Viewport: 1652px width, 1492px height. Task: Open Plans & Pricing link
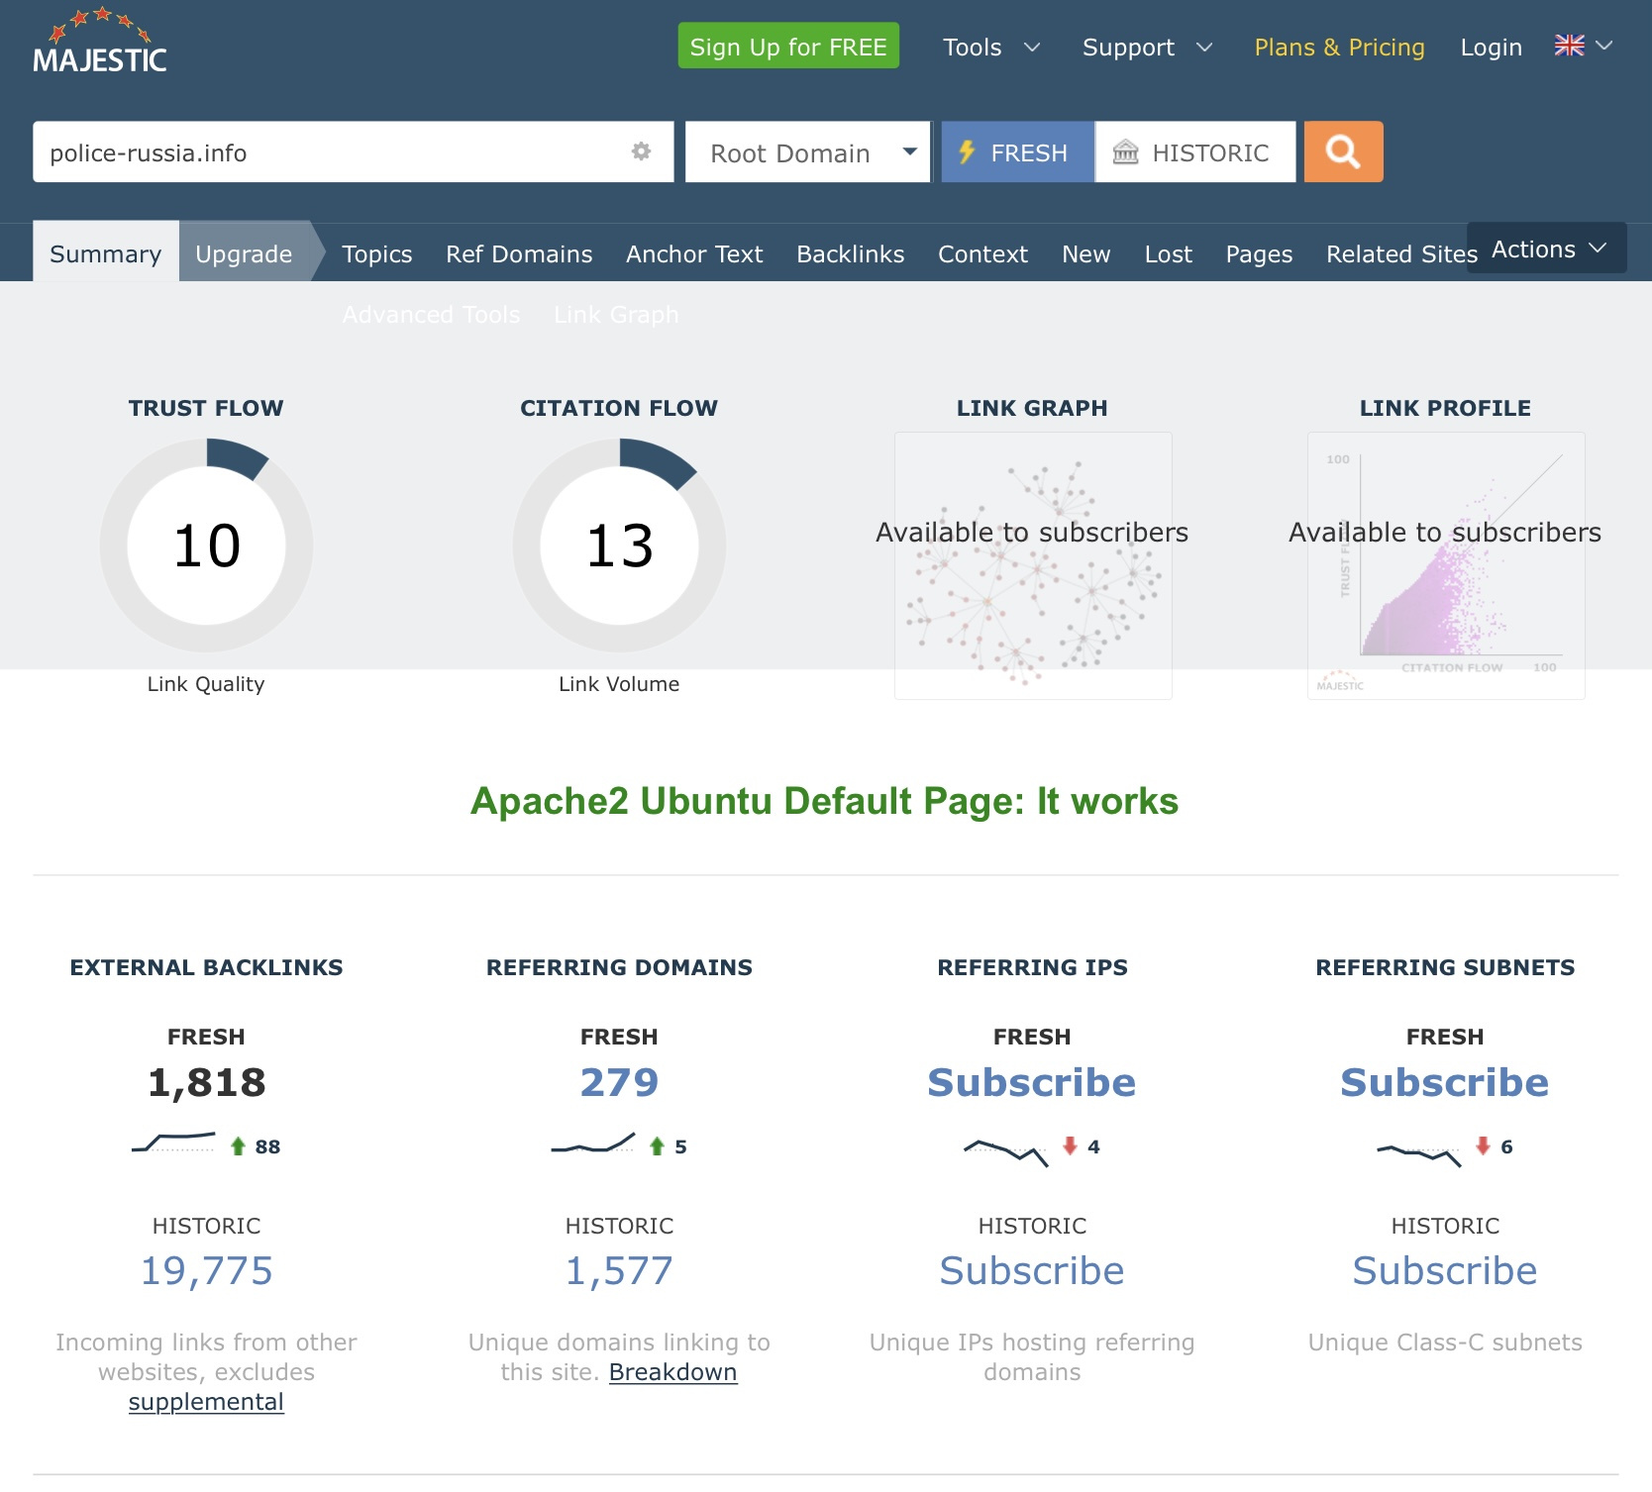(1339, 47)
